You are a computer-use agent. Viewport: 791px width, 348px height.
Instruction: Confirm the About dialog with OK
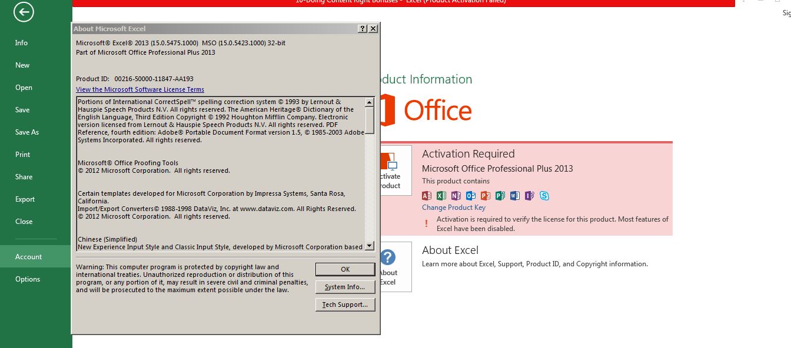coord(345,269)
